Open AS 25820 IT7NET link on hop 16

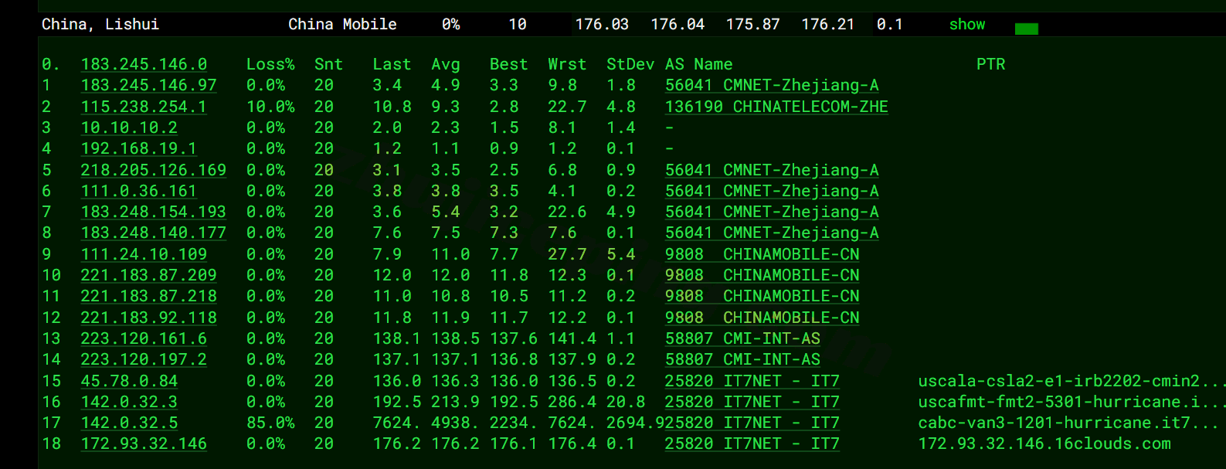tap(752, 403)
